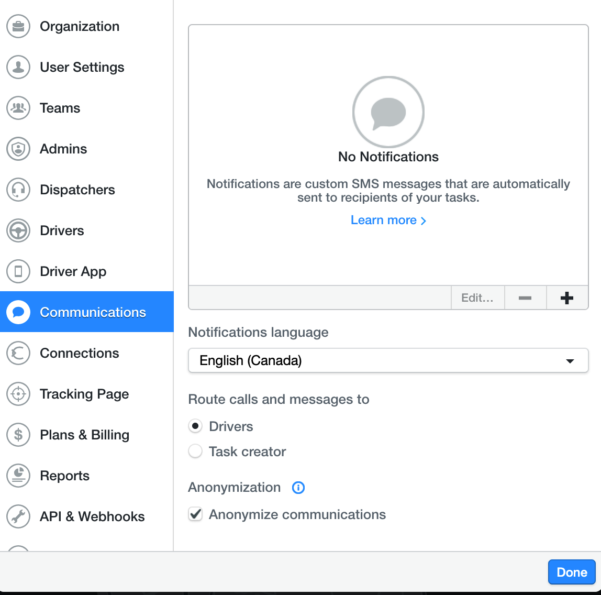Click the API & Webhooks wrench icon
Screen dimensions: 601x595
(x=18, y=516)
